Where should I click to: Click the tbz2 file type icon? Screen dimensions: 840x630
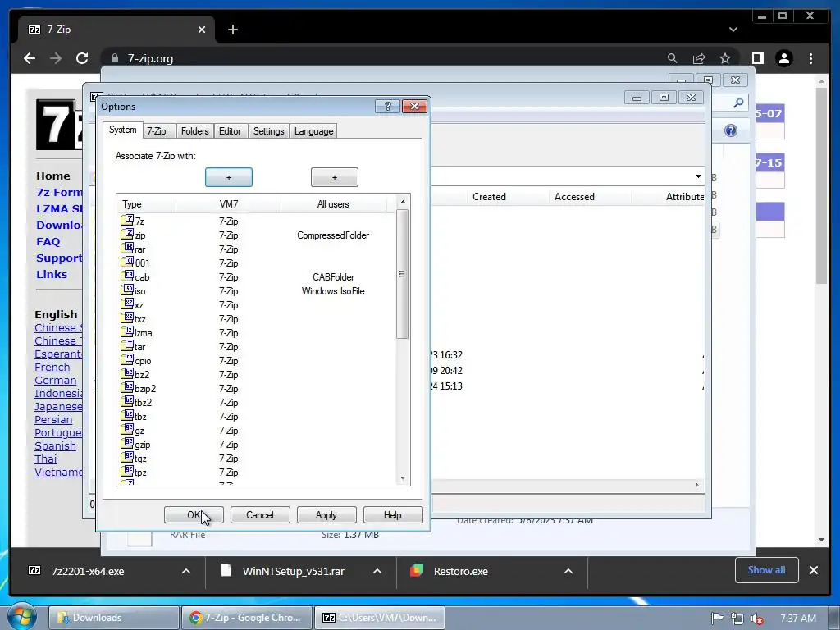tap(127, 401)
